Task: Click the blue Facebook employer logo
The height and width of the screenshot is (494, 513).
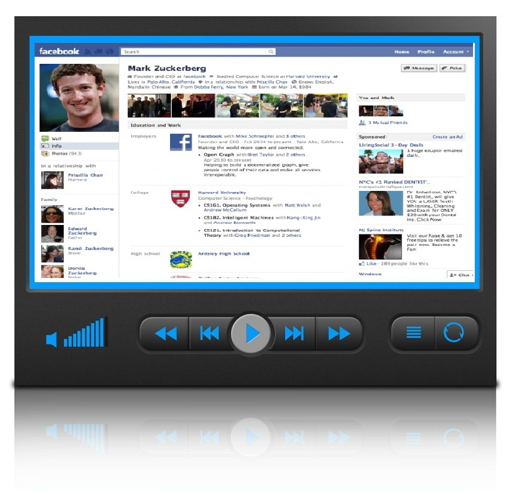Action: pyautogui.click(x=181, y=143)
